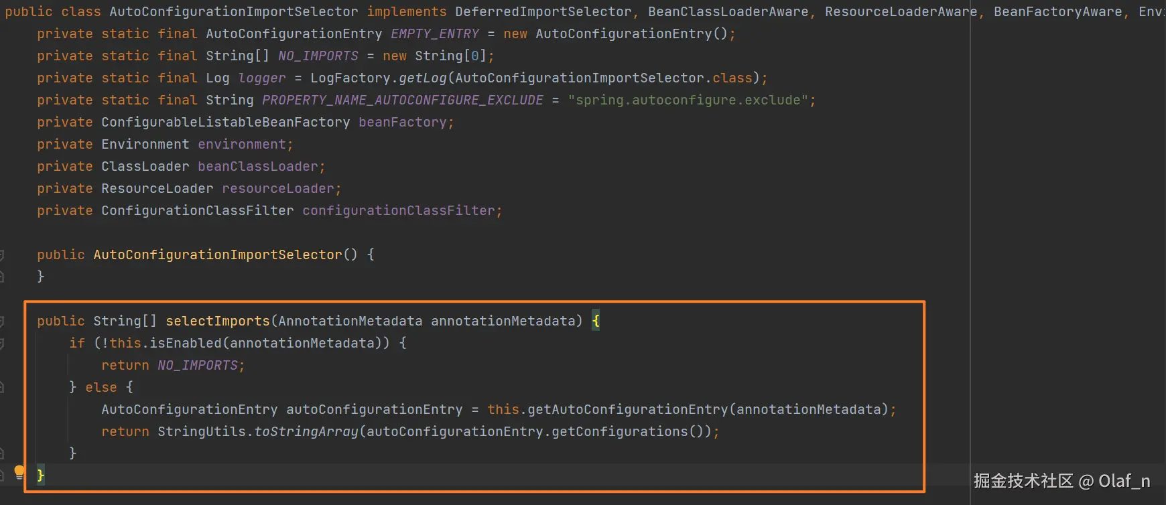Screen dimensions: 1166x505
Task: Click the highlighted opening brace after selectImports signature
Action: (596, 321)
